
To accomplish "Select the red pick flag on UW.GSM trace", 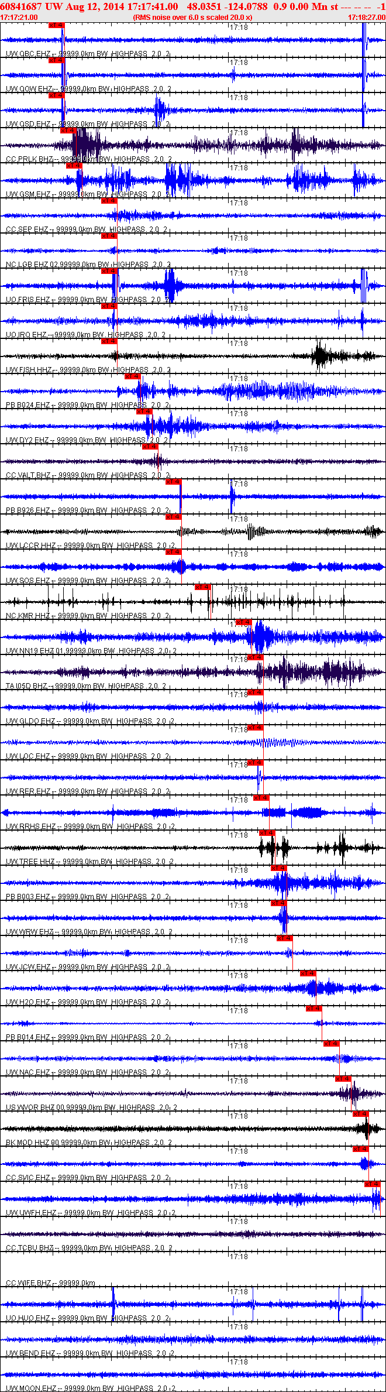I will (74, 166).
